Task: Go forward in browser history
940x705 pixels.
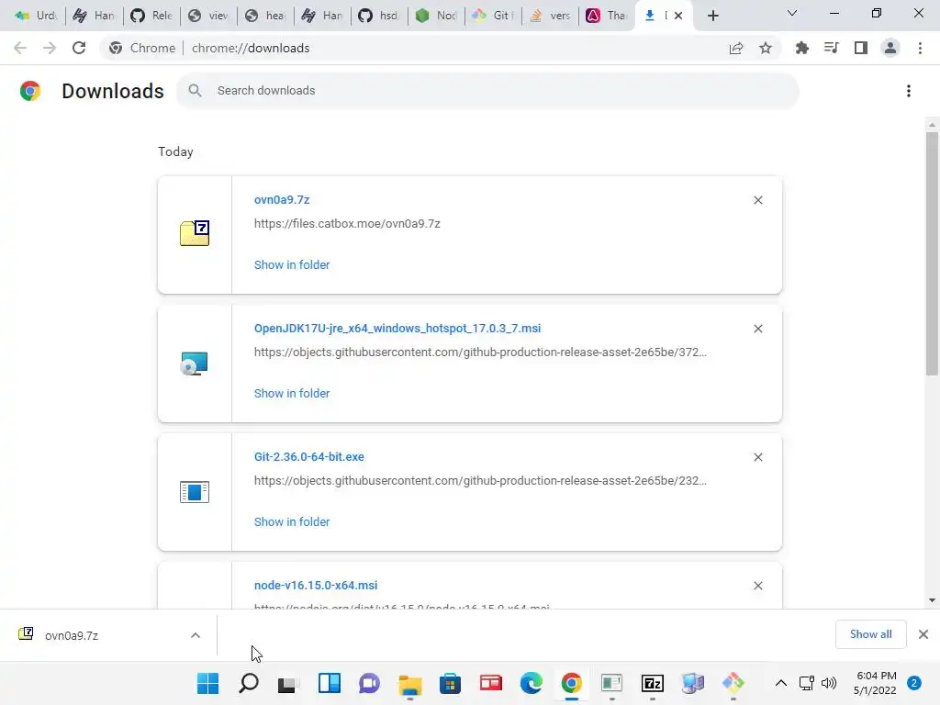Action: (50, 48)
